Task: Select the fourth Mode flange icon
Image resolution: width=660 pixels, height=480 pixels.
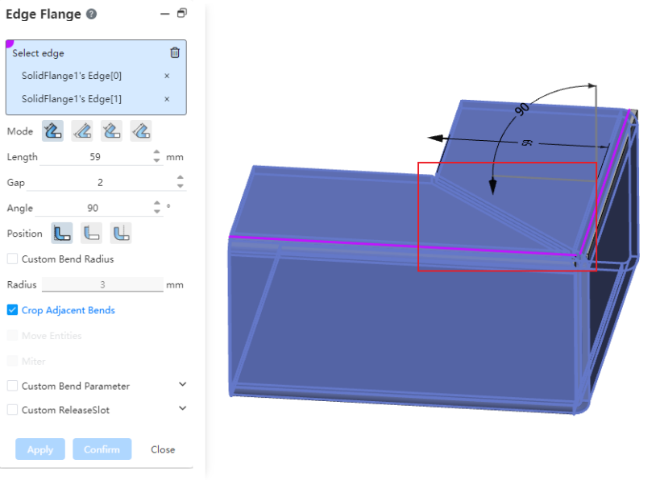Action: [141, 130]
